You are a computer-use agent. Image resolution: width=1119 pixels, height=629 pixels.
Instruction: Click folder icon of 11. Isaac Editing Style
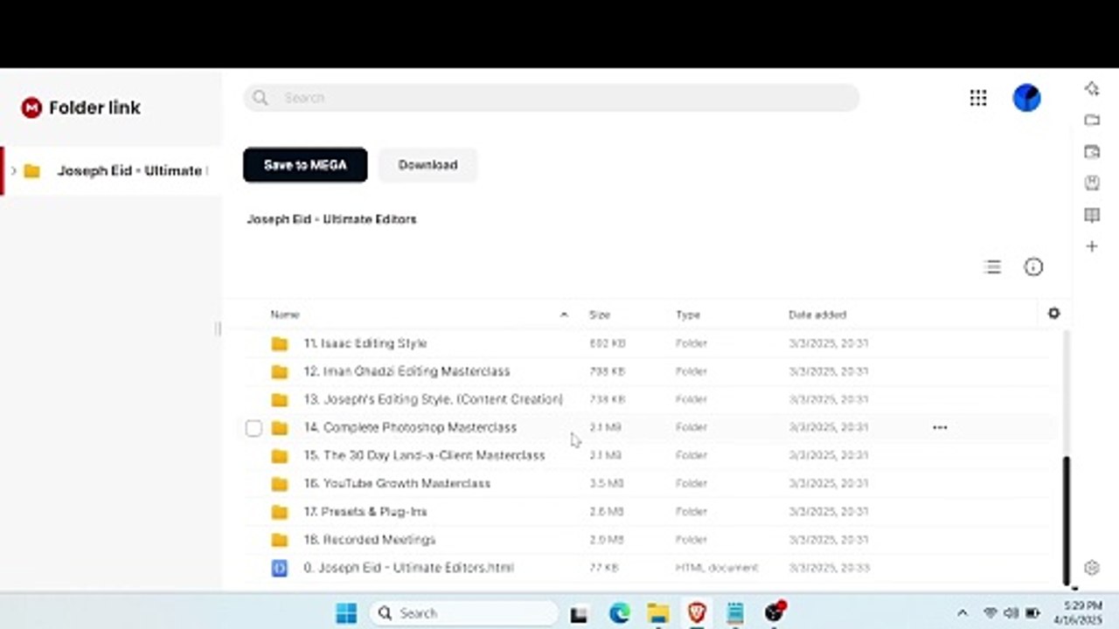(x=279, y=343)
